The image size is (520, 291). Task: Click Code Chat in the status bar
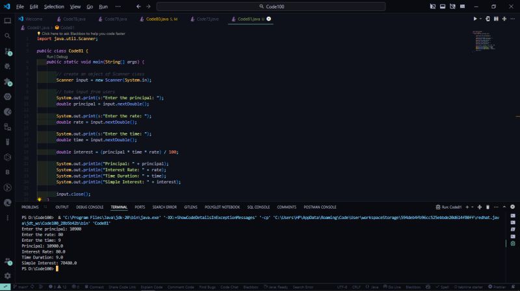(x=229, y=286)
